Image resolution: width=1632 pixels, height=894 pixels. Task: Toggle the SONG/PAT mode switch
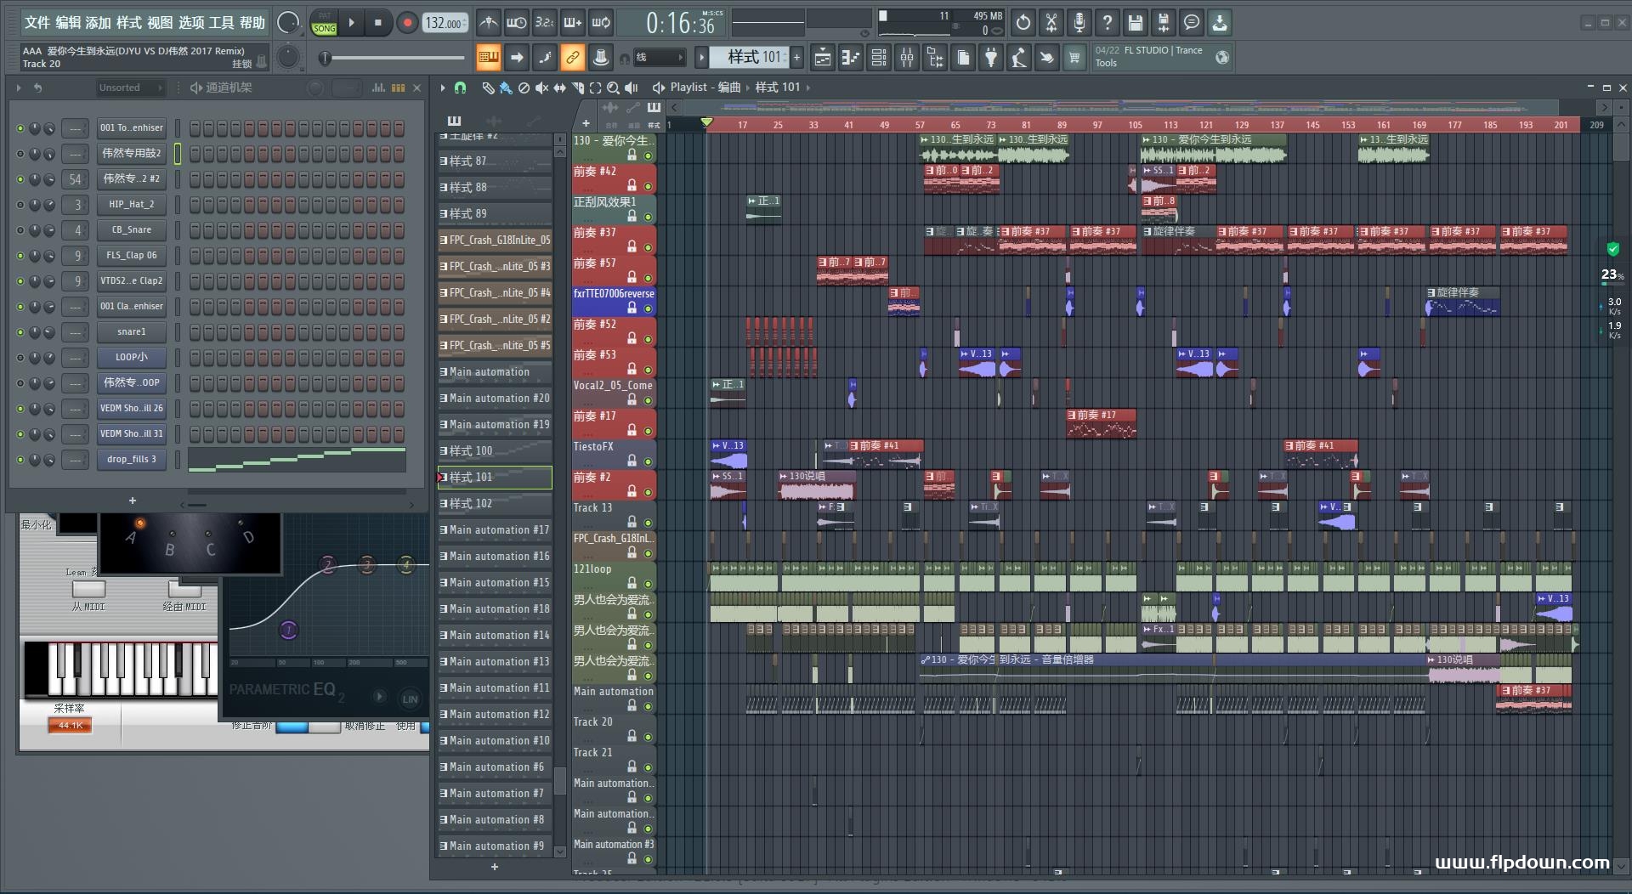(325, 23)
